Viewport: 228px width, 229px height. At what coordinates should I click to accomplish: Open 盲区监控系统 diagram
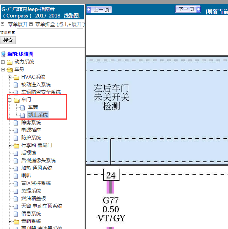click(36, 183)
